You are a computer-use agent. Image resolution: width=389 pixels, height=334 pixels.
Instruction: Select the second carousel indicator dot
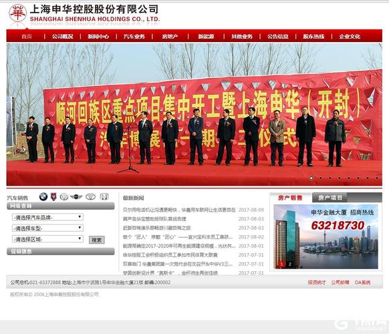pyautogui.click(x=321, y=178)
